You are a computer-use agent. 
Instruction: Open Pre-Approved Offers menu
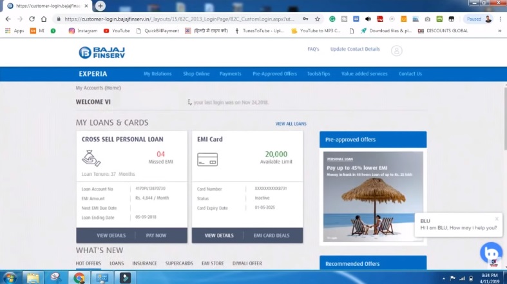coord(274,73)
